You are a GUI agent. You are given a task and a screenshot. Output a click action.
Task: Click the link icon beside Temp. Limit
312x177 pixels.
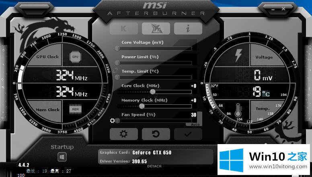(x=115, y=70)
